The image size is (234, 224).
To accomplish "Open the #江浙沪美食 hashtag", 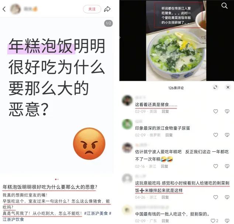I will point(96,213).
